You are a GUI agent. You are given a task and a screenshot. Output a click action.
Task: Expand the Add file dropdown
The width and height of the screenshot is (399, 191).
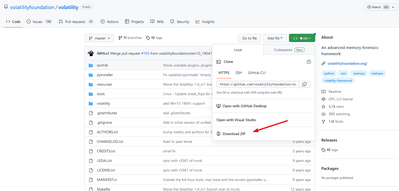click(275, 38)
